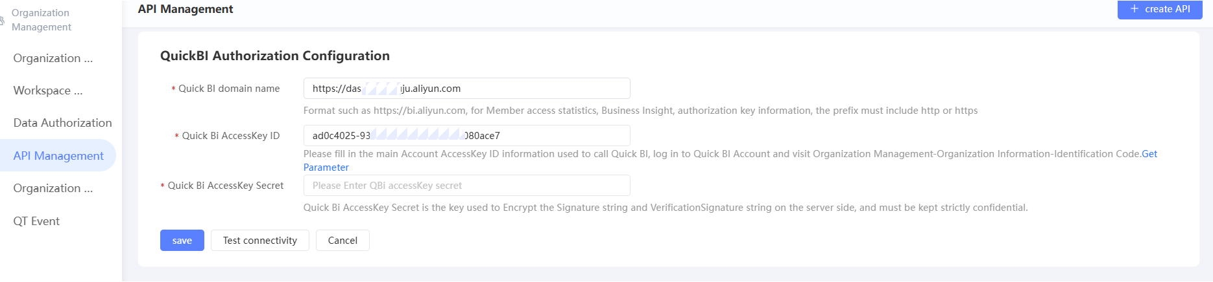This screenshot has width=1213, height=282.
Task: Click the create API button label
Action: click(1167, 9)
